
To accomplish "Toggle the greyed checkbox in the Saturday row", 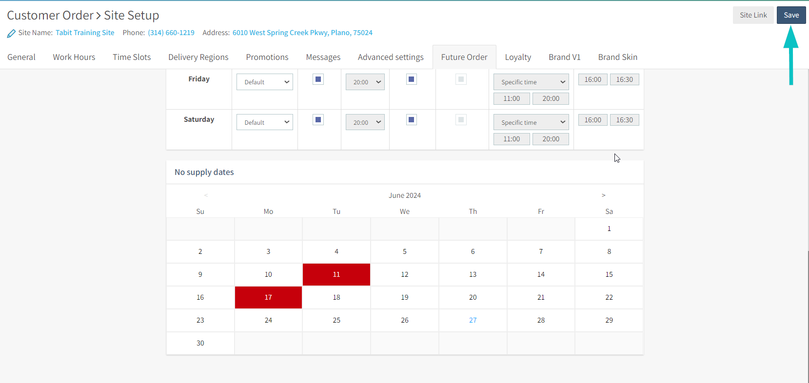I will click(461, 119).
